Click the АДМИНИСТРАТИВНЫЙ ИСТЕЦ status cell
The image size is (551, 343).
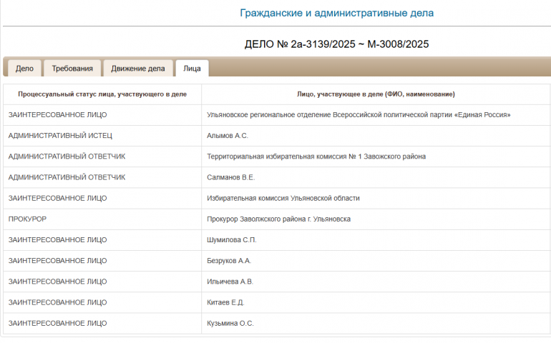[60, 136]
